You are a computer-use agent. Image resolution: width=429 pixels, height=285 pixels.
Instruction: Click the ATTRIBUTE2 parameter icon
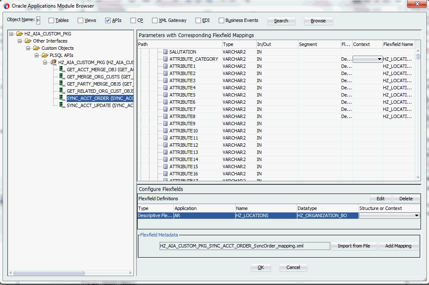pyautogui.click(x=165, y=73)
